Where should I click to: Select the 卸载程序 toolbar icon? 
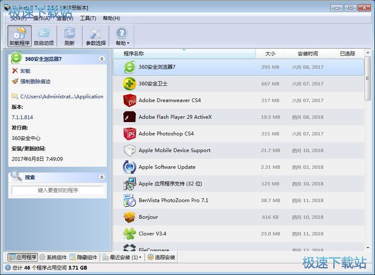(19, 36)
